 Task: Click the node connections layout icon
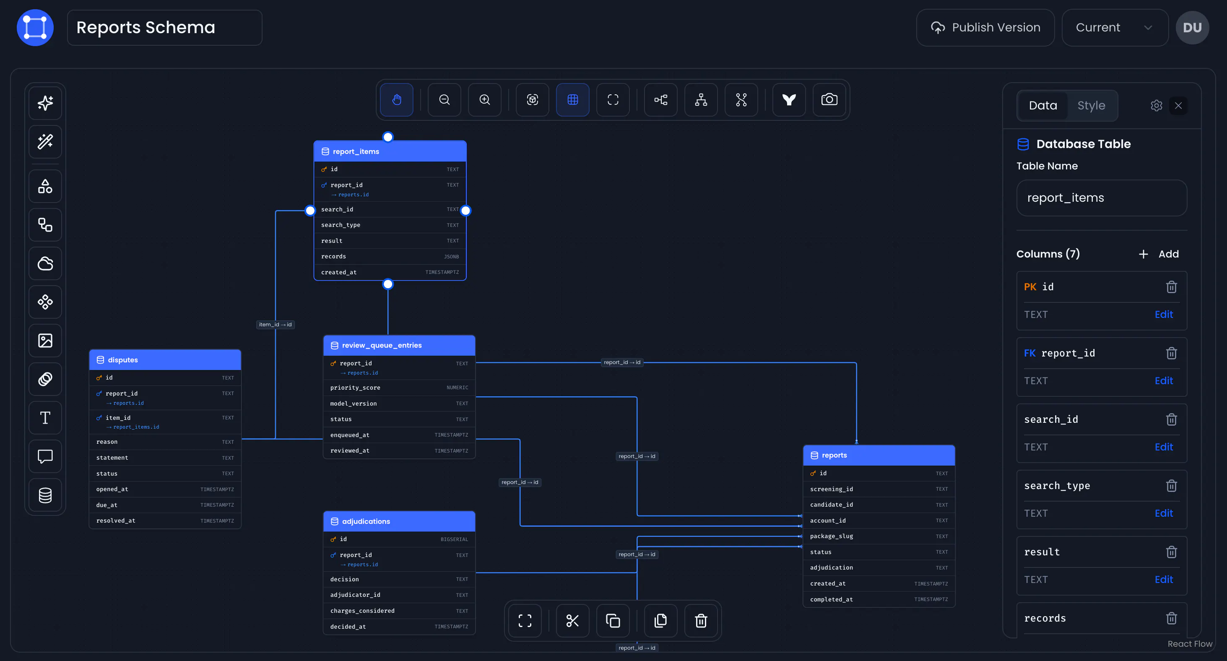pos(741,99)
